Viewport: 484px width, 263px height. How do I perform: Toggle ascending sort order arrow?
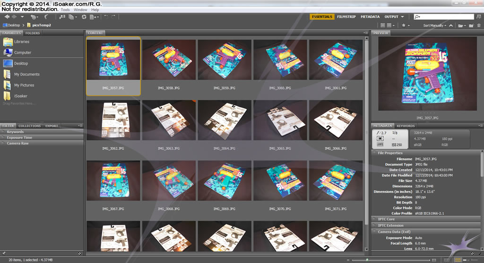click(x=451, y=25)
